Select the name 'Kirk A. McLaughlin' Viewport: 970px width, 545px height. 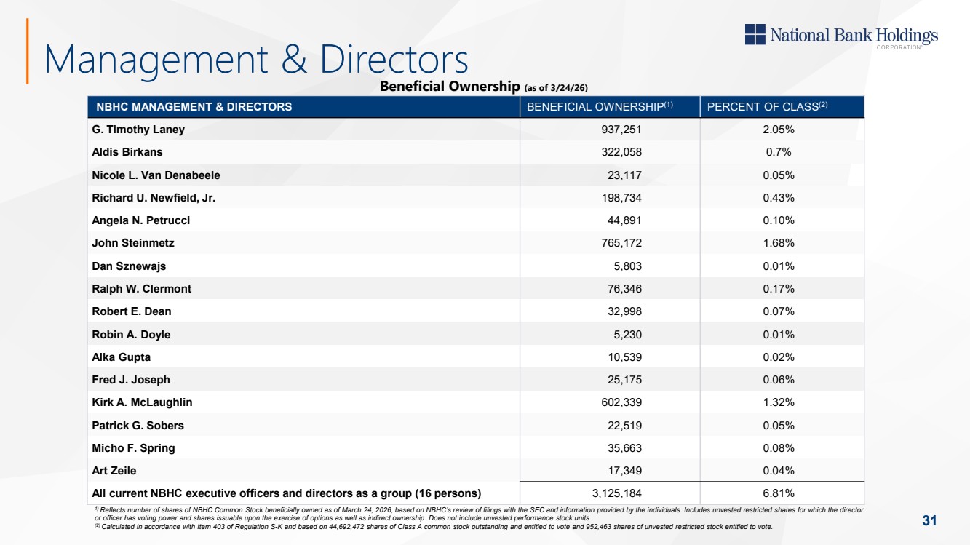click(x=143, y=402)
